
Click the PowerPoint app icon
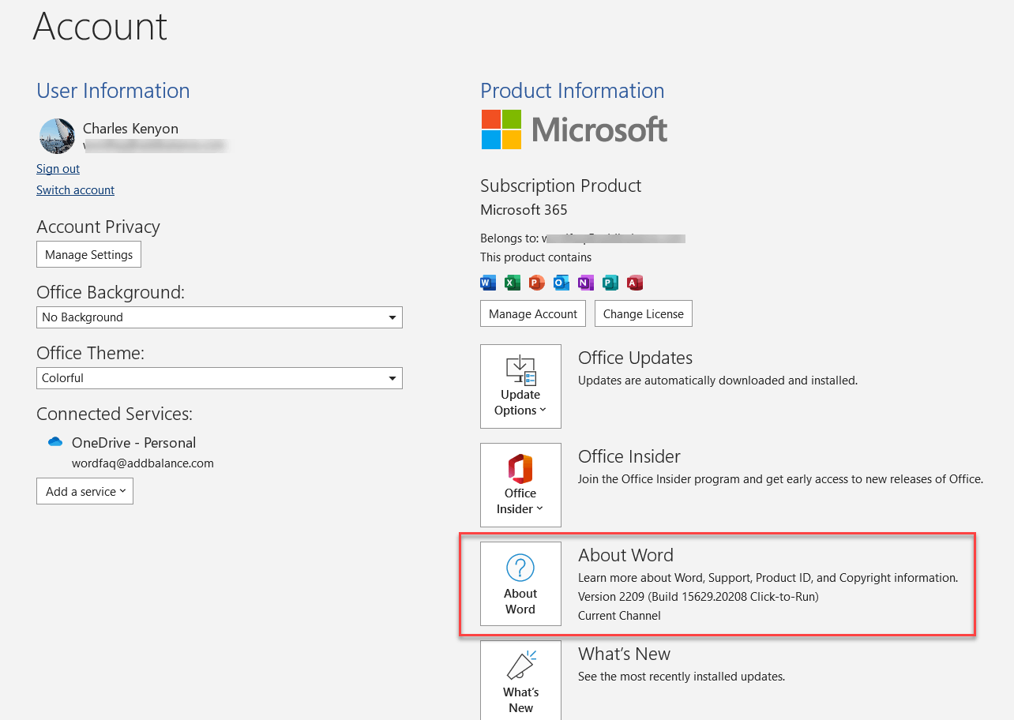[536, 283]
